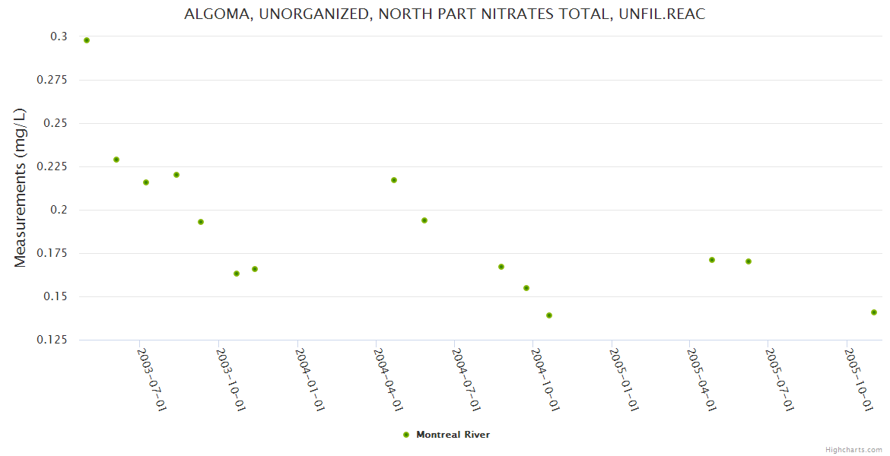
Task: Select the point just right of 2003-07-01 tick
Action: [x=146, y=182]
